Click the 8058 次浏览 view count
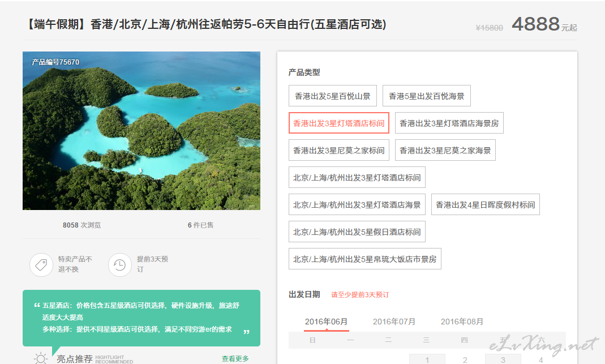This screenshot has height=364, width=605. click(x=82, y=225)
